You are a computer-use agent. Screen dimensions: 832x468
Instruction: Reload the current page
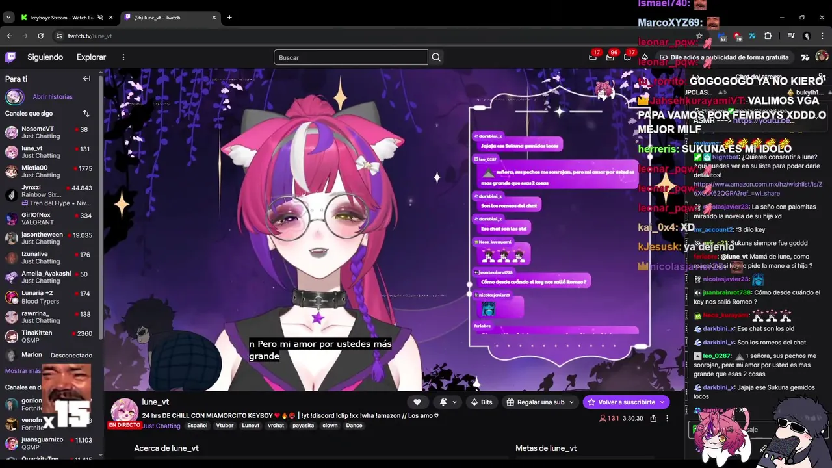[x=40, y=36]
